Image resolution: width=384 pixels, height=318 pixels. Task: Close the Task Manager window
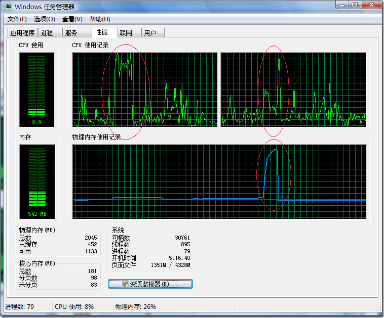371,5
